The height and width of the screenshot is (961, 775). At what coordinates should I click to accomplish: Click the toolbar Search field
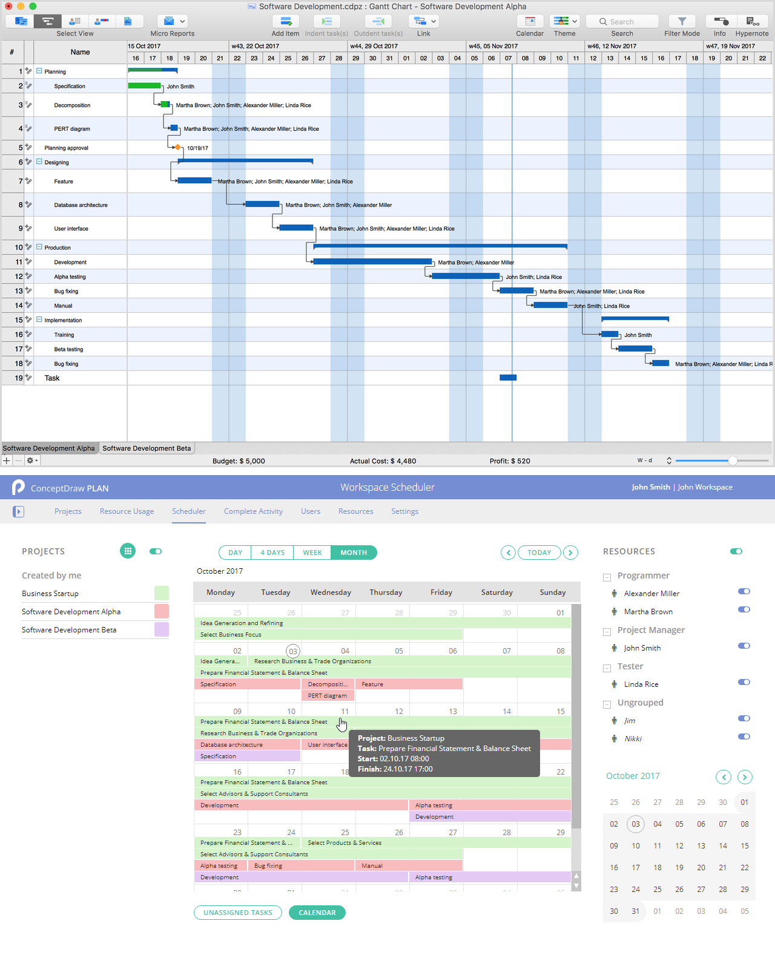pos(622,21)
